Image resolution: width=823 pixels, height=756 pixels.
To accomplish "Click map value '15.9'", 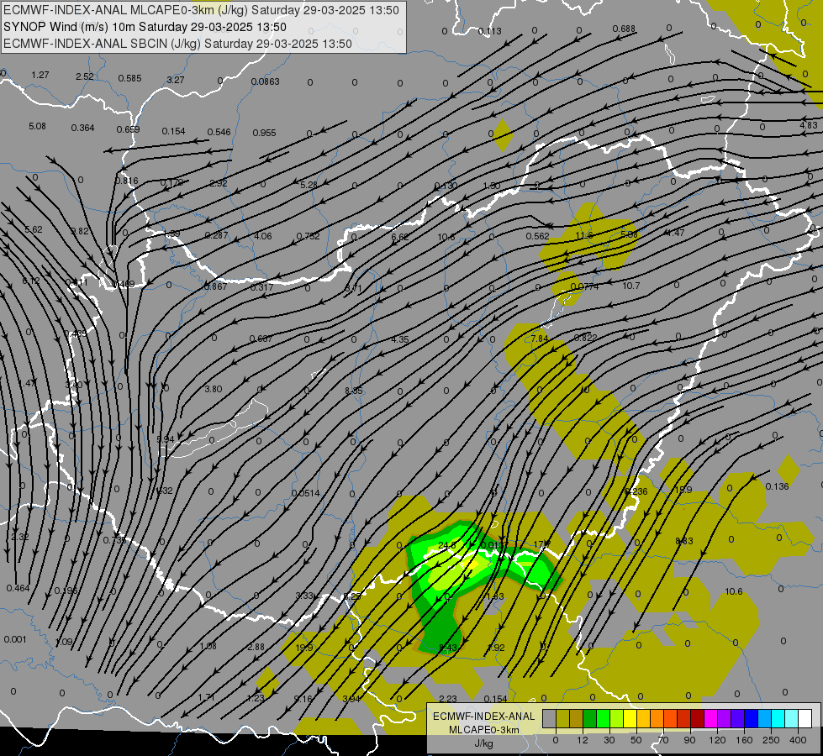I will point(683,490).
